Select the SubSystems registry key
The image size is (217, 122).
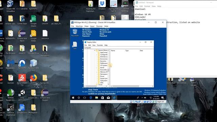104,81
